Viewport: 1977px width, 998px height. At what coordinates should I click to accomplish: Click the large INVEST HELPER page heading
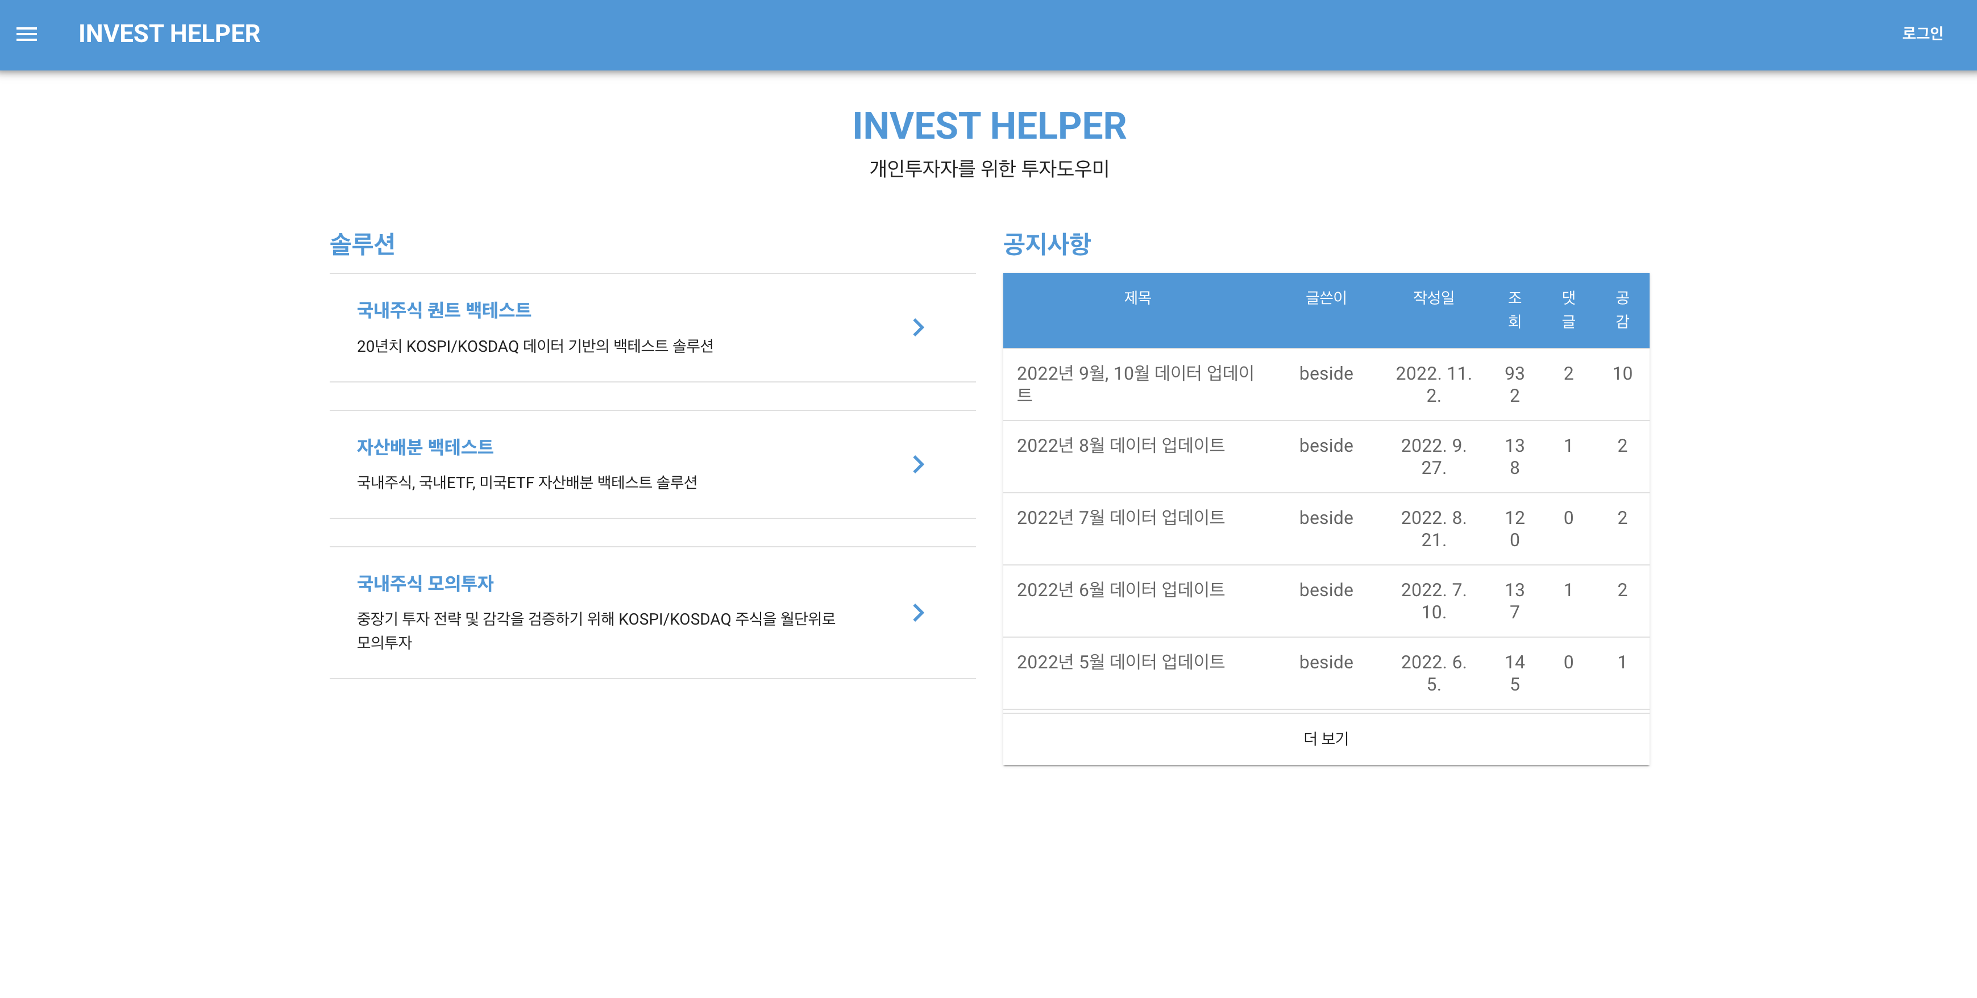pyautogui.click(x=988, y=126)
